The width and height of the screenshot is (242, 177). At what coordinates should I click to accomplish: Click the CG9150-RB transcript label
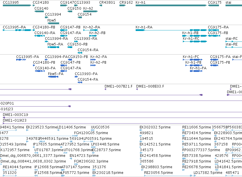(77, 44)
